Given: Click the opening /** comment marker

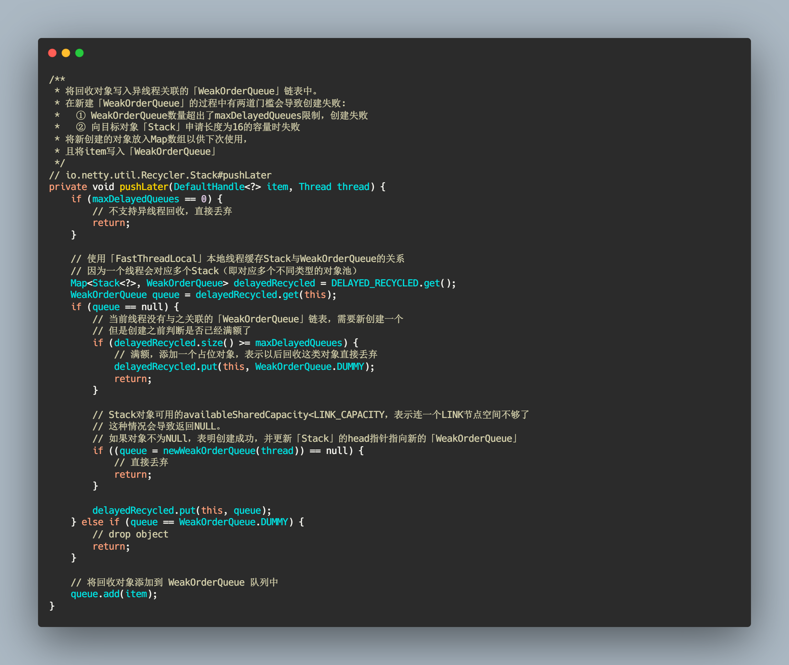Looking at the screenshot, I should (57, 79).
